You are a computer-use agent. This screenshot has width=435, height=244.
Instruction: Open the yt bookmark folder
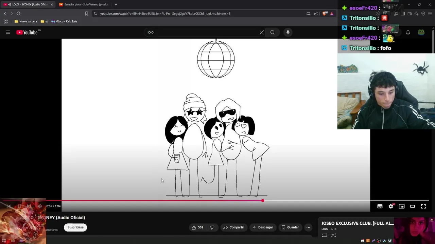click(44, 21)
